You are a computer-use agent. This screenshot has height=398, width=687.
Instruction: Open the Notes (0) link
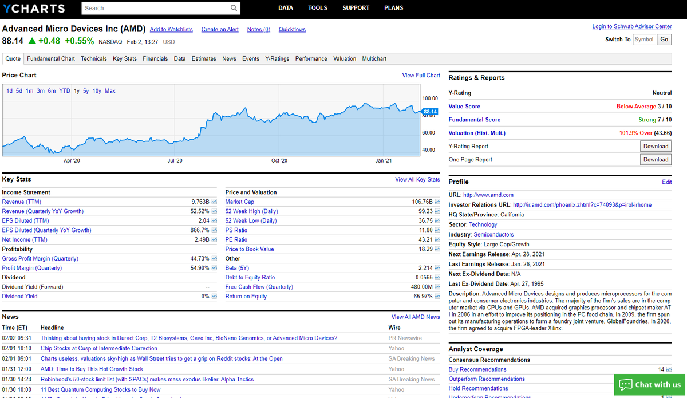tap(259, 29)
